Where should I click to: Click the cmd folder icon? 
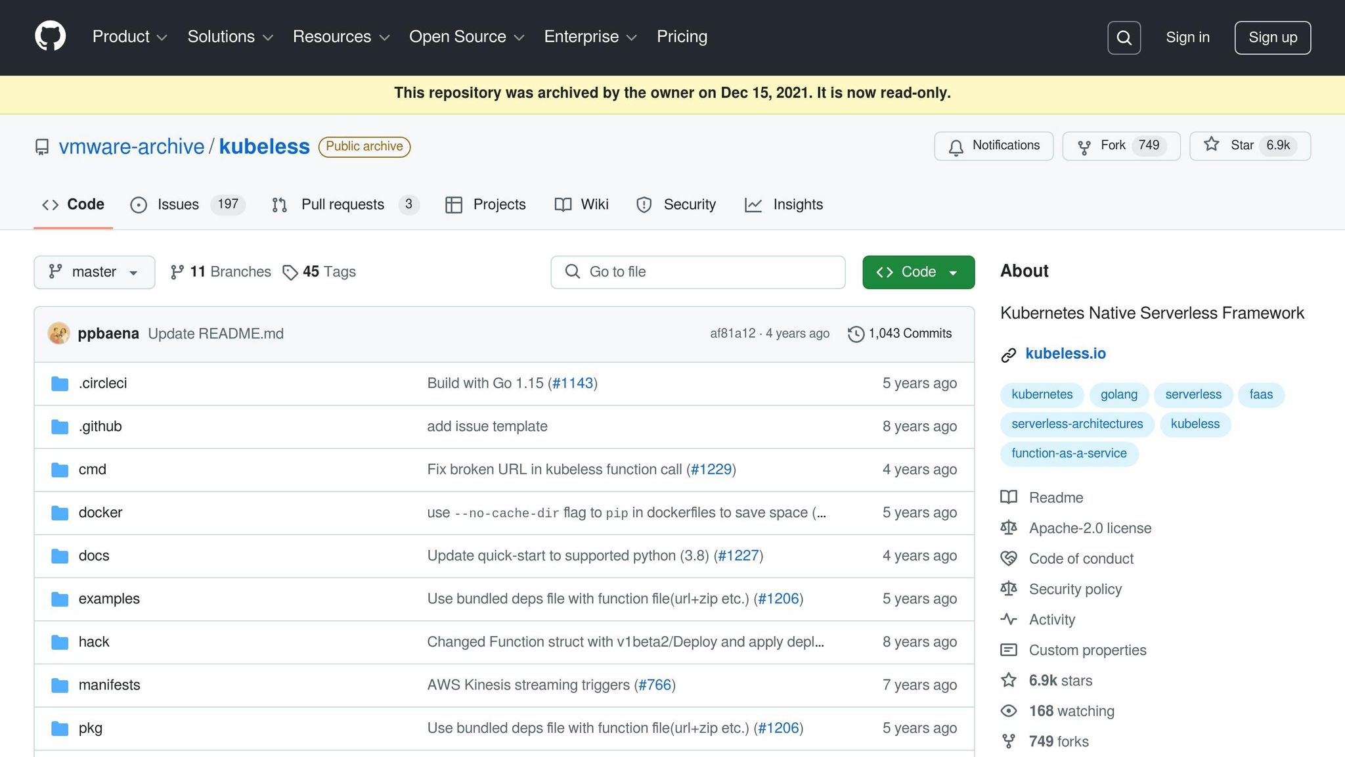point(60,470)
